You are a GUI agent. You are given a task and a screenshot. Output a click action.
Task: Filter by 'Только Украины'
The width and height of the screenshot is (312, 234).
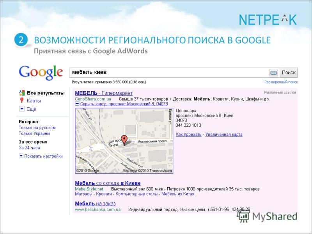point(34,133)
